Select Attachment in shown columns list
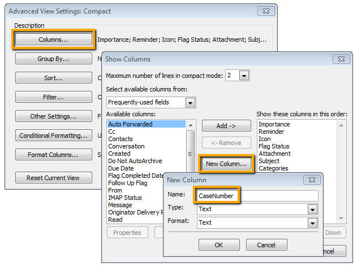357x267 pixels. (297, 154)
